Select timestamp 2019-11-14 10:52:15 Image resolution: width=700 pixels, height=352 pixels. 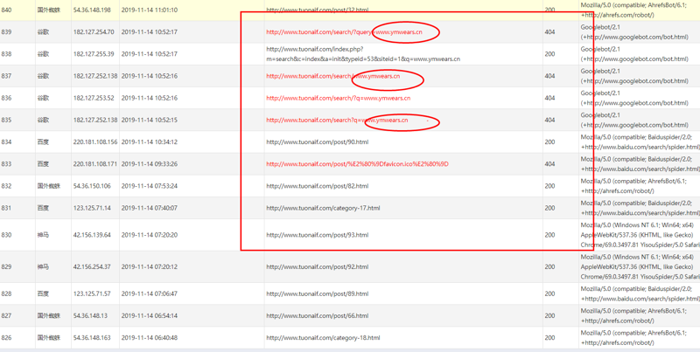[150, 121]
